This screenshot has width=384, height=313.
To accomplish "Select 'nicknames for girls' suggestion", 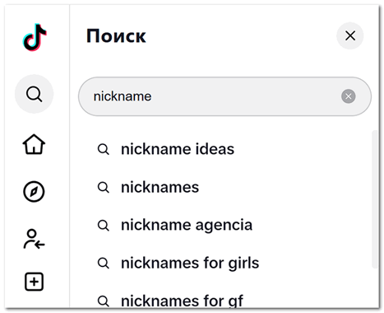I will [x=190, y=263].
